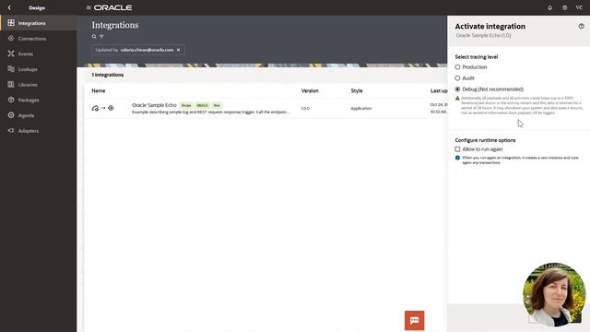
Task: Open the hamburger menu beside Oracle logo
Action: [88, 7]
